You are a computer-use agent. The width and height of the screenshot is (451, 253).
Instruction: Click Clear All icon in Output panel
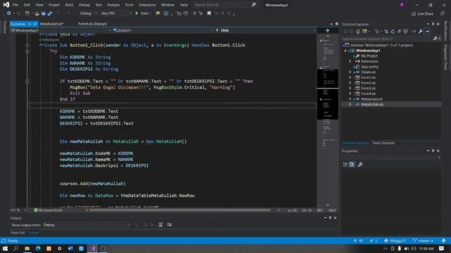(x=161, y=225)
